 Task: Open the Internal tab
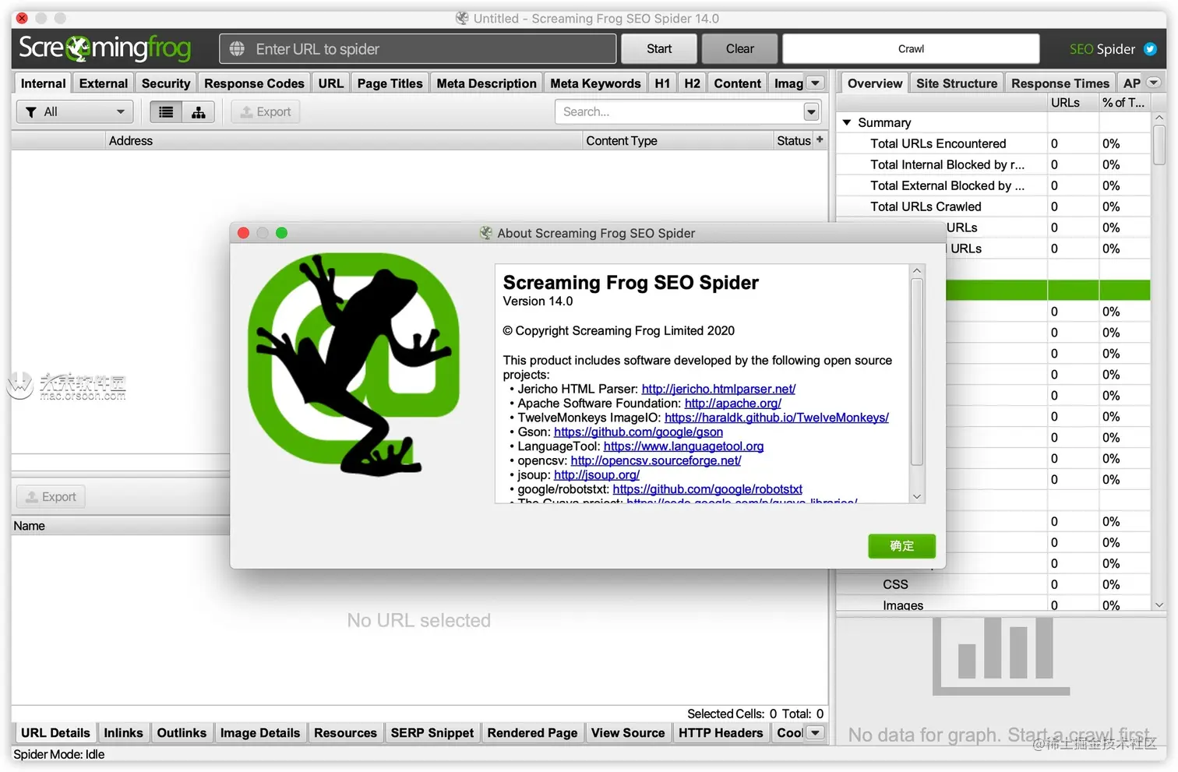coord(44,83)
